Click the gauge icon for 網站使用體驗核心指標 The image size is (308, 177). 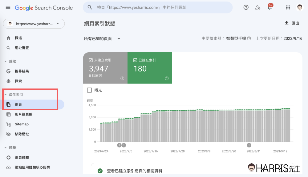coord(8,167)
